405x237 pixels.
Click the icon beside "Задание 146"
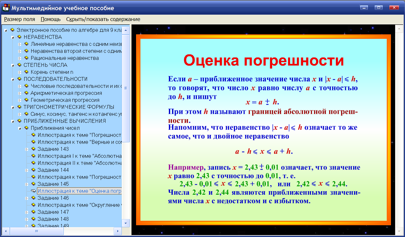point(33,198)
